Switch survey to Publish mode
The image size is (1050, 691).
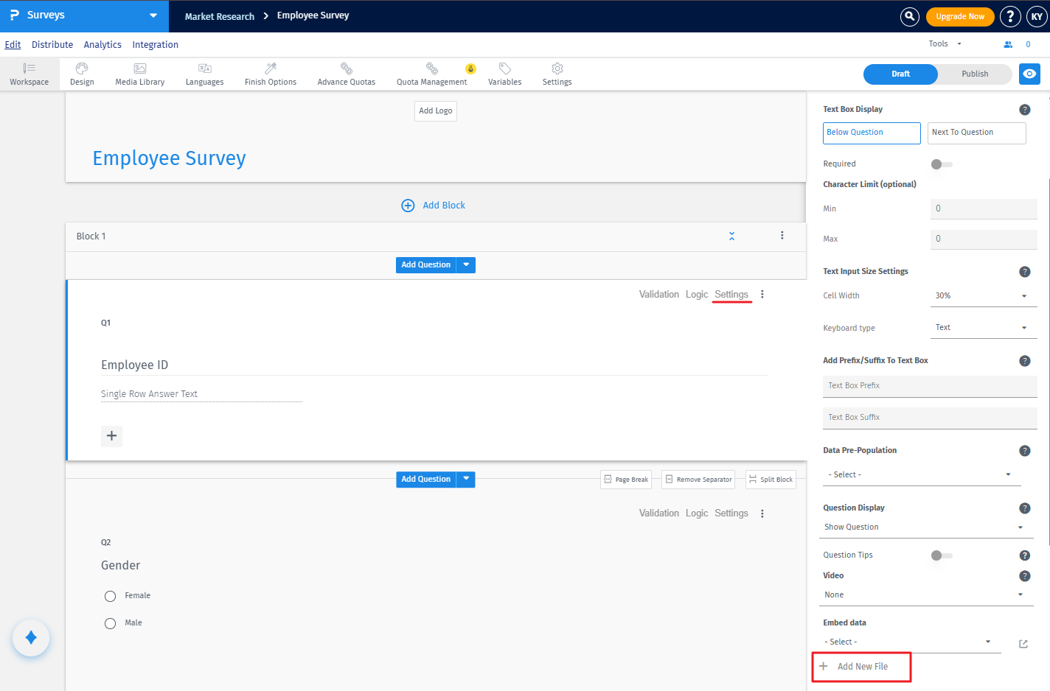click(975, 74)
